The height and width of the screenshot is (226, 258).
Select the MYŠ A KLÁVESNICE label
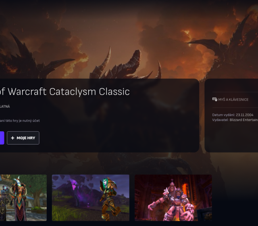(233, 100)
